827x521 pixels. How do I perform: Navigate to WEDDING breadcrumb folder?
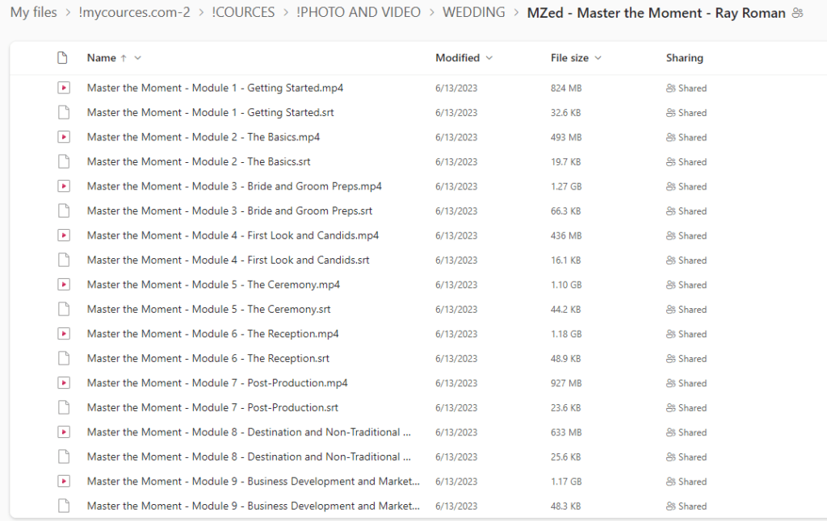[x=473, y=12]
